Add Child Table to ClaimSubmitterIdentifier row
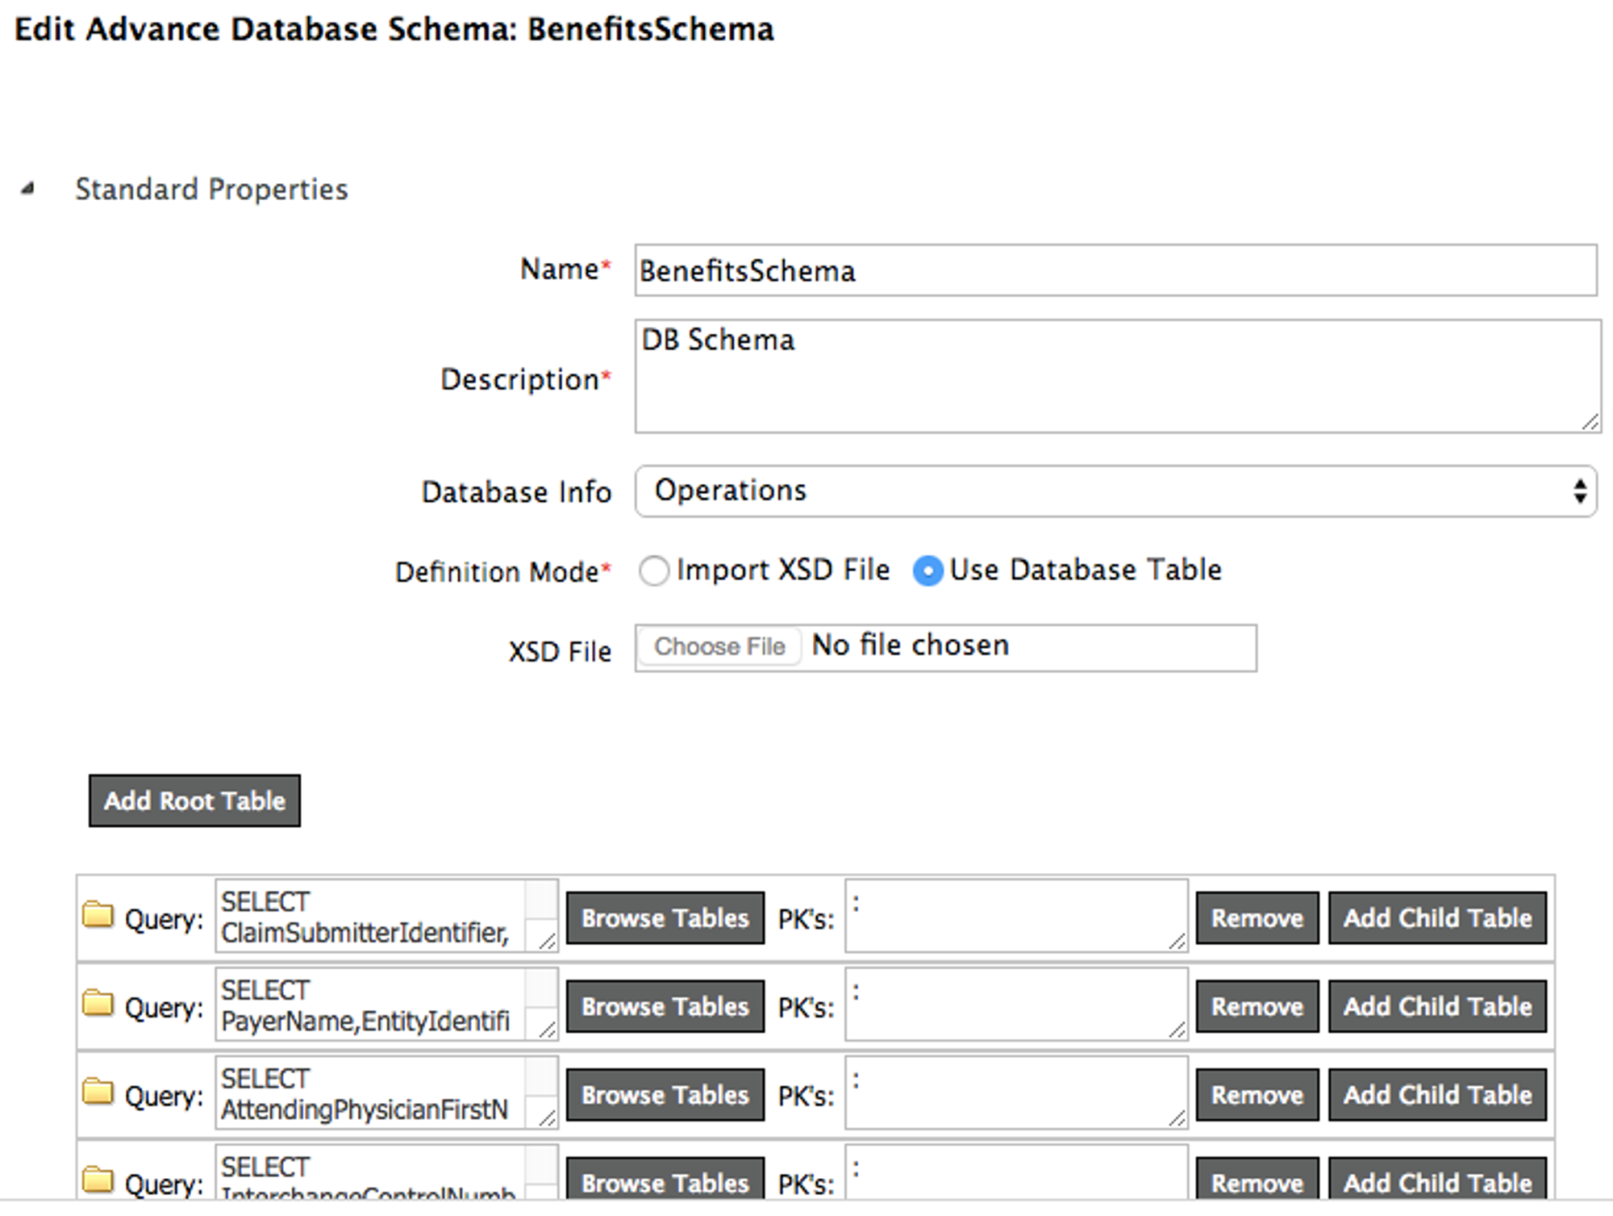Image resolution: width=1613 pixels, height=1216 pixels. (1437, 918)
